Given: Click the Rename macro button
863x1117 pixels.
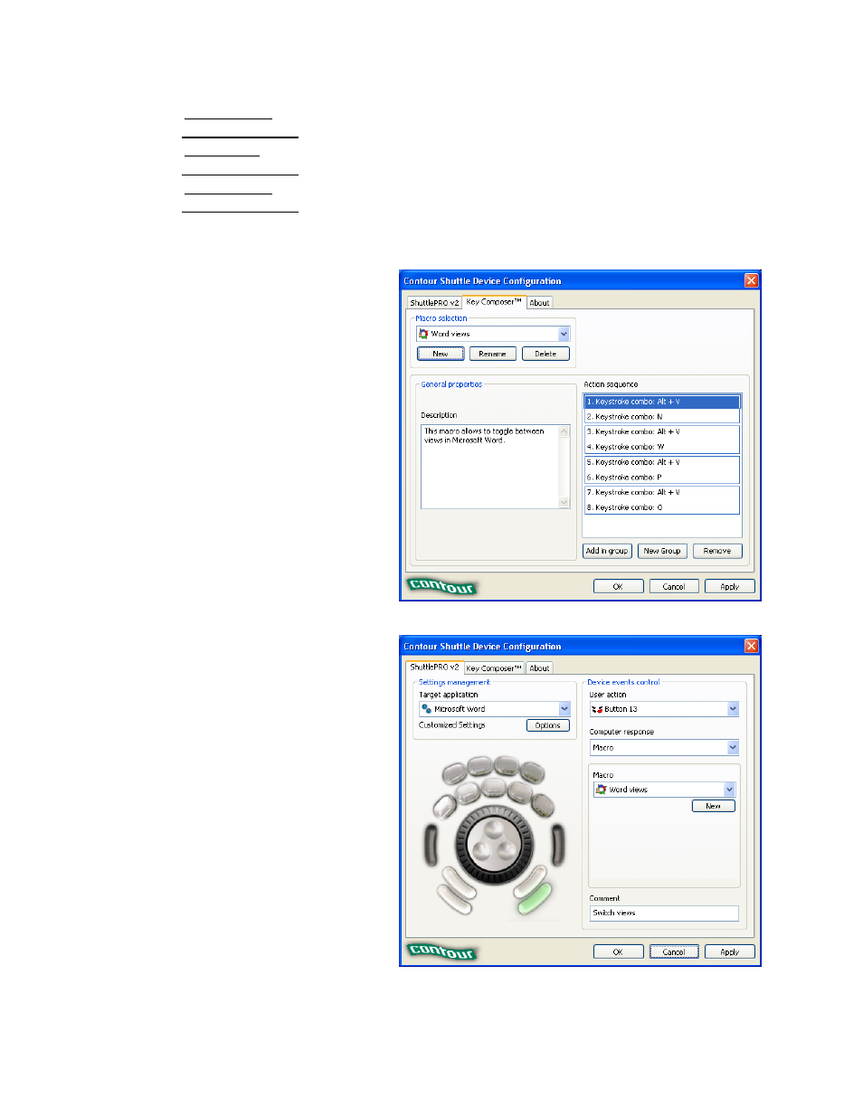Looking at the screenshot, I should pos(492,354).
